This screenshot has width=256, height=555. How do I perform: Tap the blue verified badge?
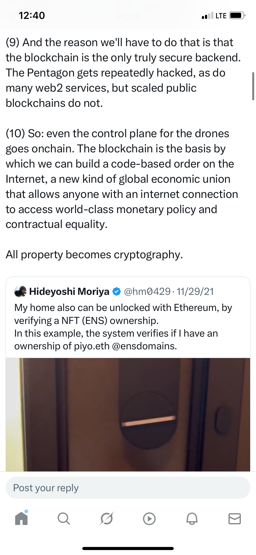tap(117, 291)
